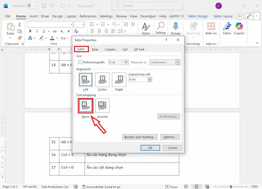Choose Around text wrapping icon
262x189 pixels.
coord(102,106)
